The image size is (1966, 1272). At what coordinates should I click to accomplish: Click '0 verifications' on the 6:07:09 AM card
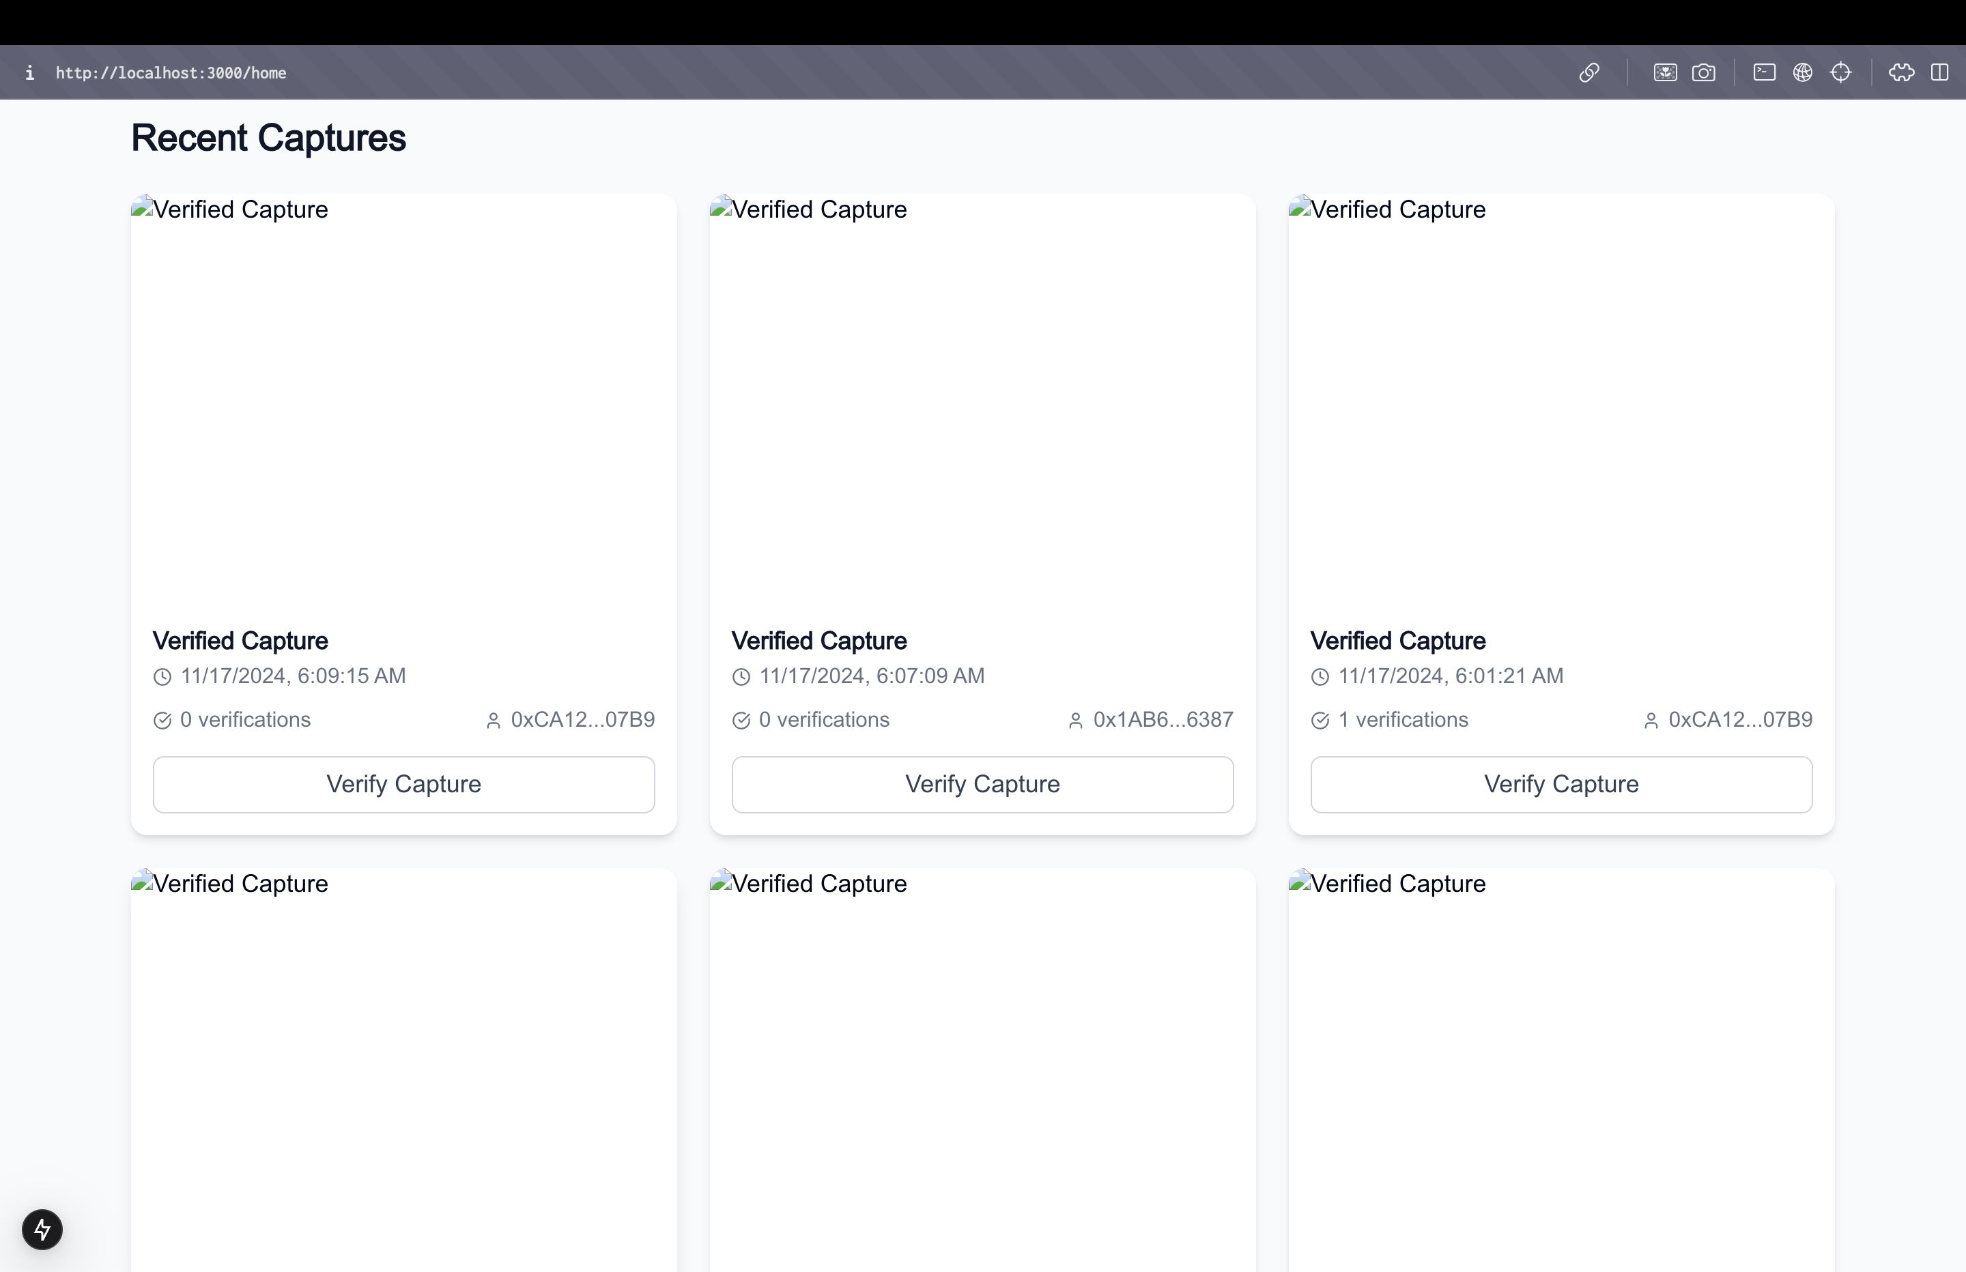coord(825,719)
